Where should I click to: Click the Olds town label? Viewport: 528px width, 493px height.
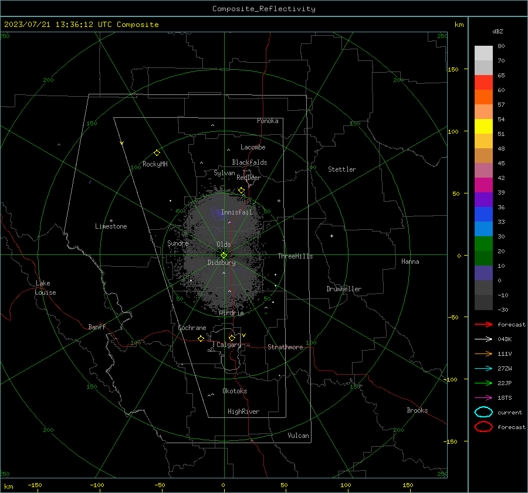click(x=224, y=244)
